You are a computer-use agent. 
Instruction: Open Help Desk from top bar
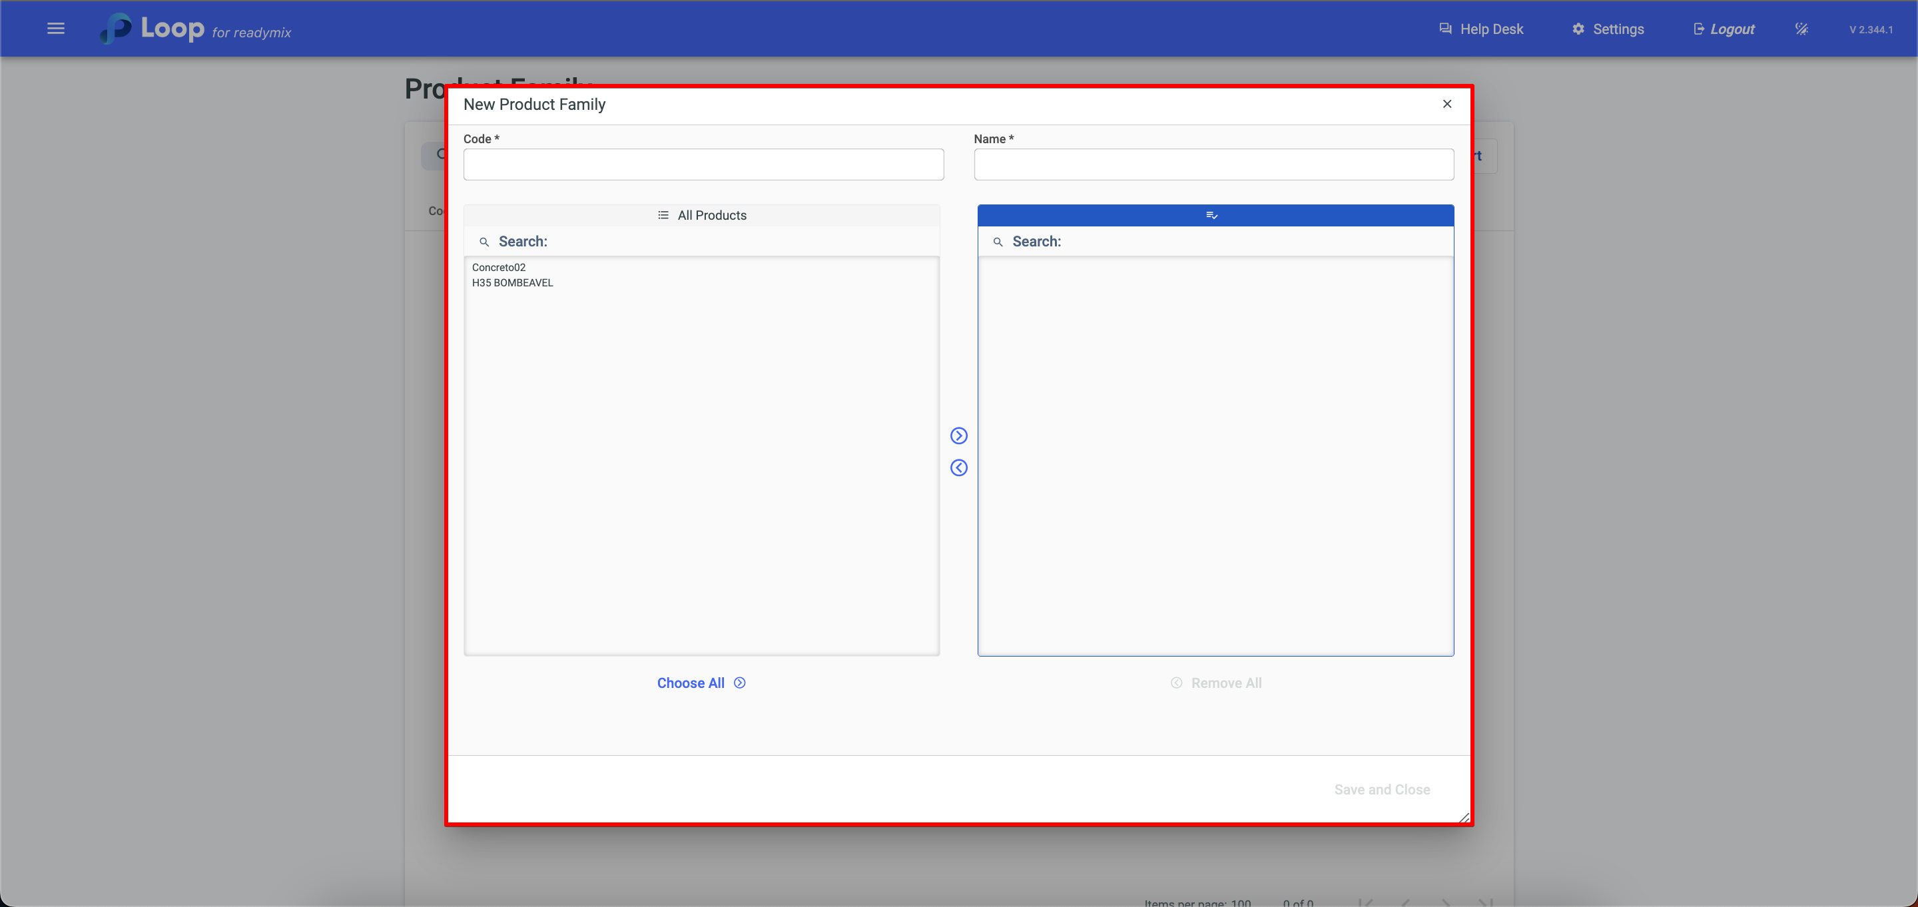(1481, 29)
